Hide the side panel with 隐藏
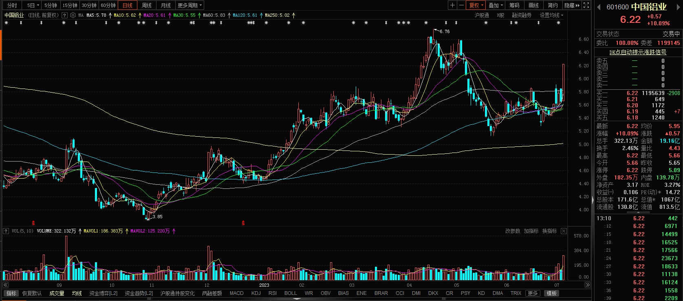This screenshot has width=683, height=301. tap(571, 5)
